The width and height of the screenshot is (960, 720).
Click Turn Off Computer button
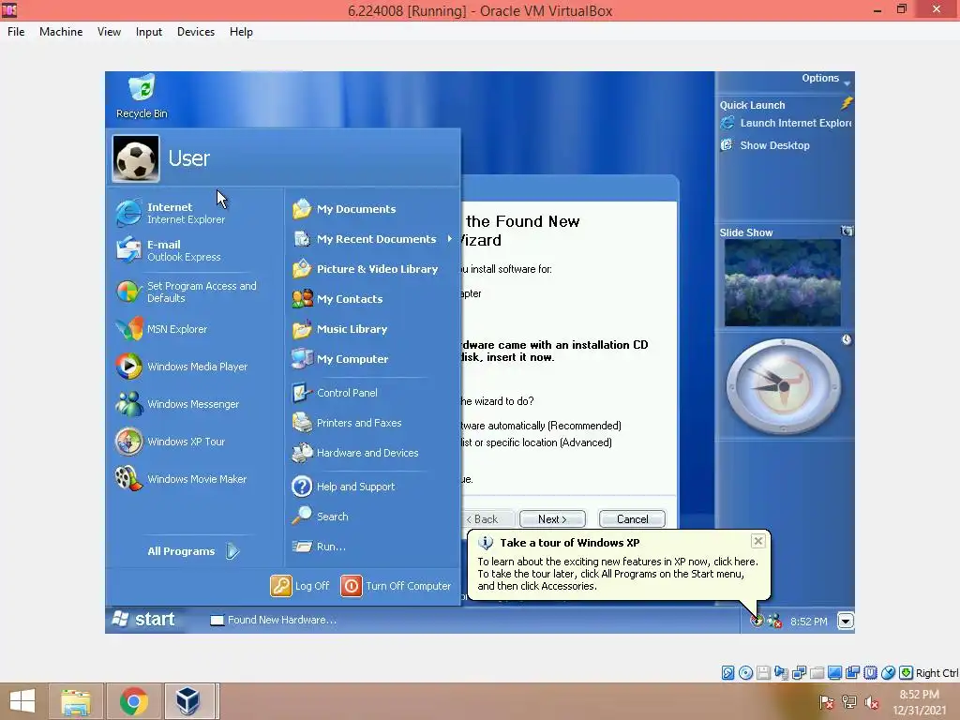coord(397,586)
